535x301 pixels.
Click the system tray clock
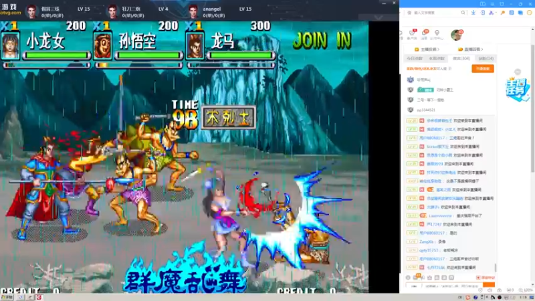click(524, 298)
